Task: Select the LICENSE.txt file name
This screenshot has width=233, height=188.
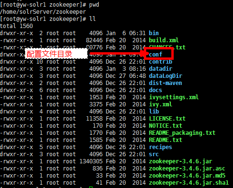Action: (167, 119)
